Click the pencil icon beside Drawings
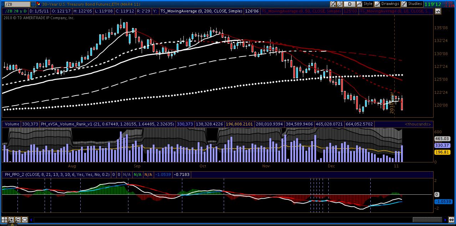The height and width of the screenshot is (226, 456). point(377,4)
